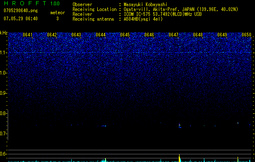Viewport: 255px width, 162px height.
Task: Click the ICOM IC-575 53.7492 receiver text
Action: (x=163, y=14)
